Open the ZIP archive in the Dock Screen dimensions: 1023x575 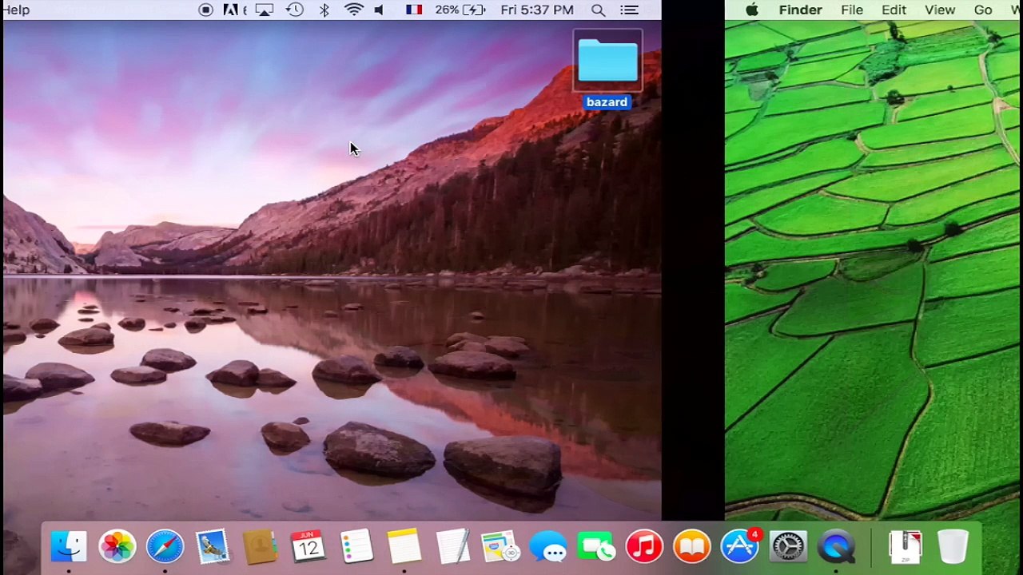click(906, 547)
